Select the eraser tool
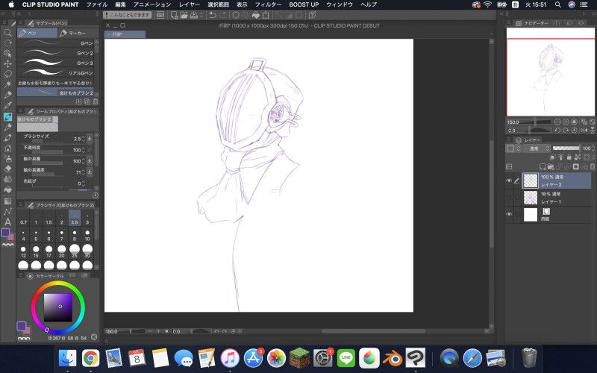 7,169
